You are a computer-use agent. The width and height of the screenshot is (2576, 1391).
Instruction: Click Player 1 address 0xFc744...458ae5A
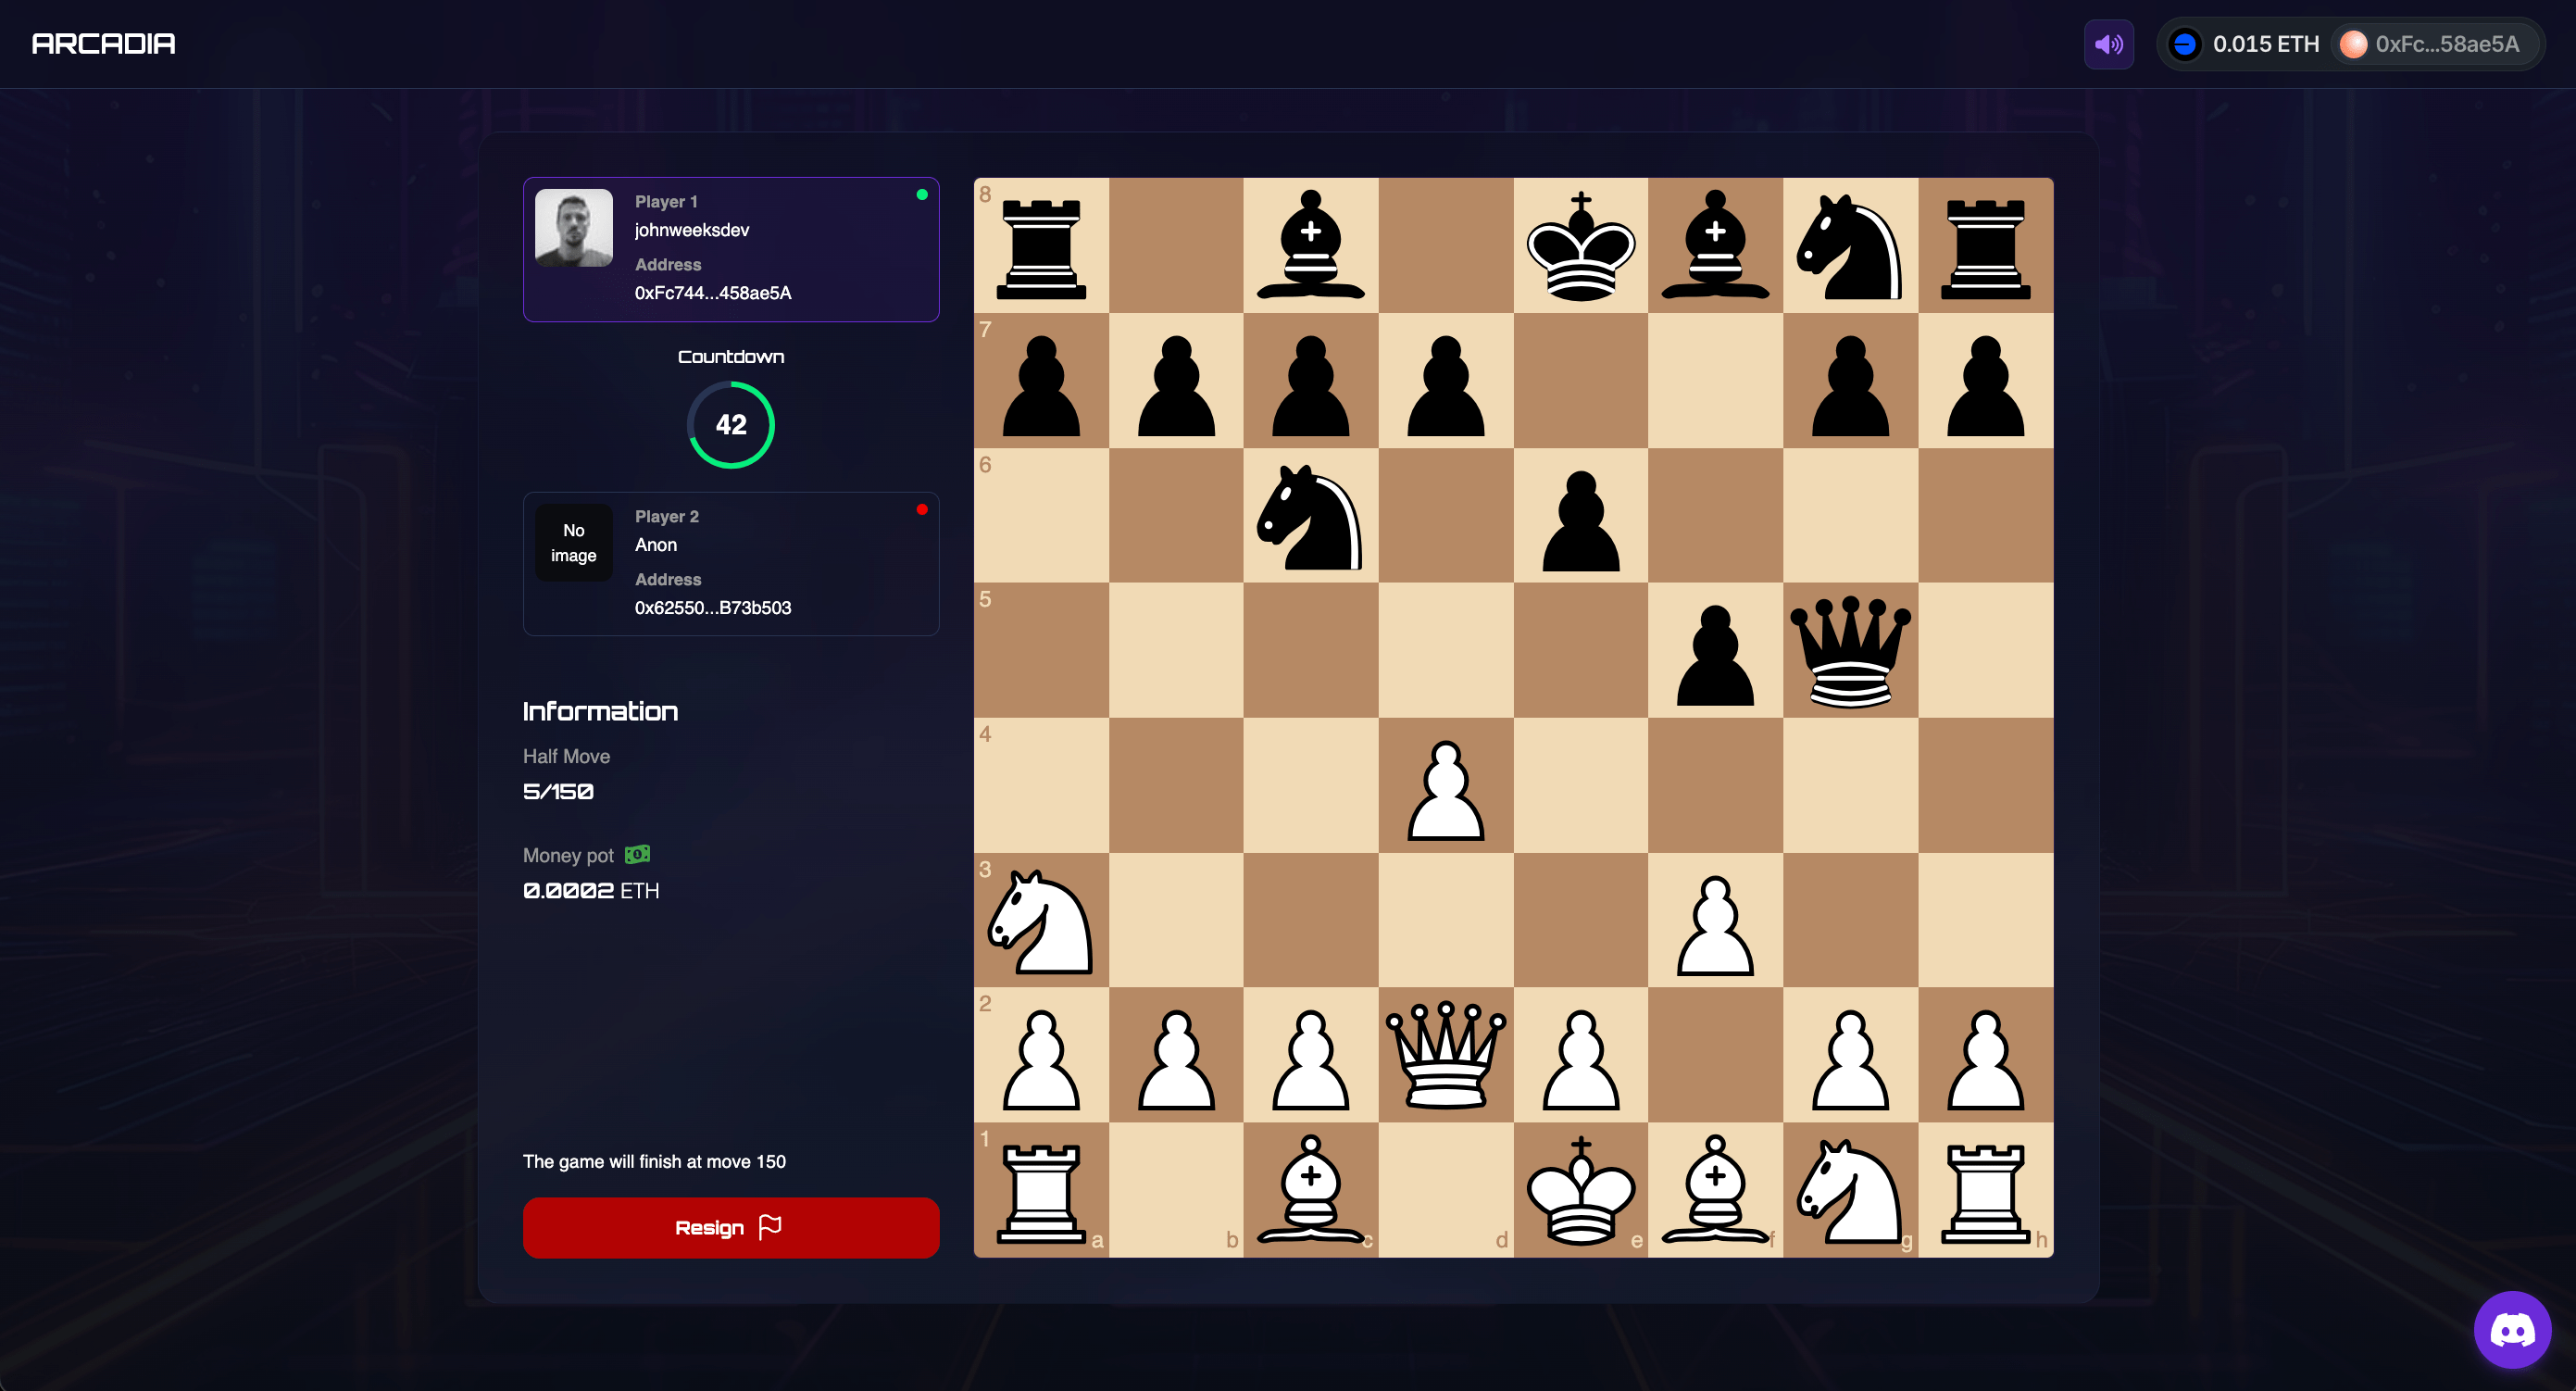click(x=712, y=293)
